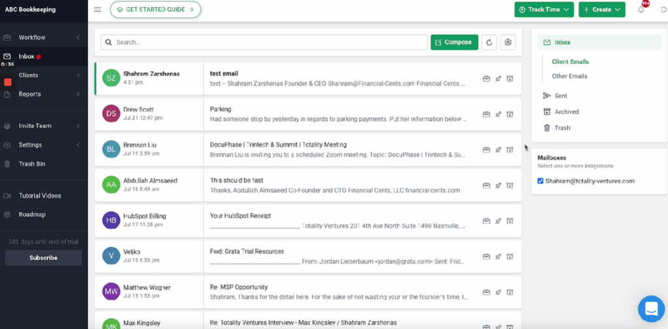Screen dimensions: 668x329
Task: Archive the test email from Shahram
Action: tap(510, 79)
